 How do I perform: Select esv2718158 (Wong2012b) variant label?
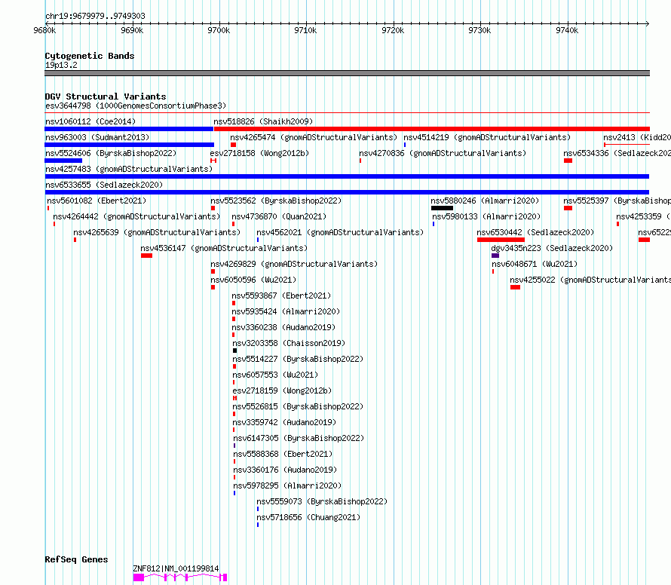click(x=259, y=153)
